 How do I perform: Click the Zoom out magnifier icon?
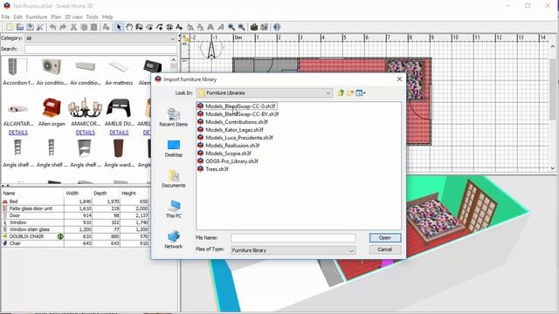click(241, 27)
